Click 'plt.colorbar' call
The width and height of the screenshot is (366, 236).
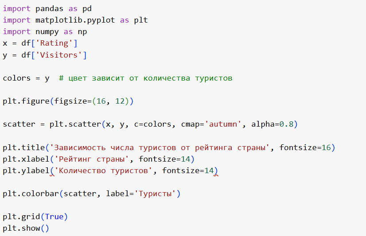pyautogui.click(x=31, y=194)
